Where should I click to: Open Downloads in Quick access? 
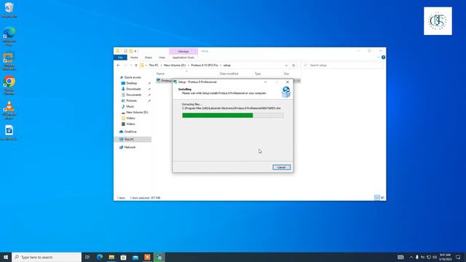133,89
